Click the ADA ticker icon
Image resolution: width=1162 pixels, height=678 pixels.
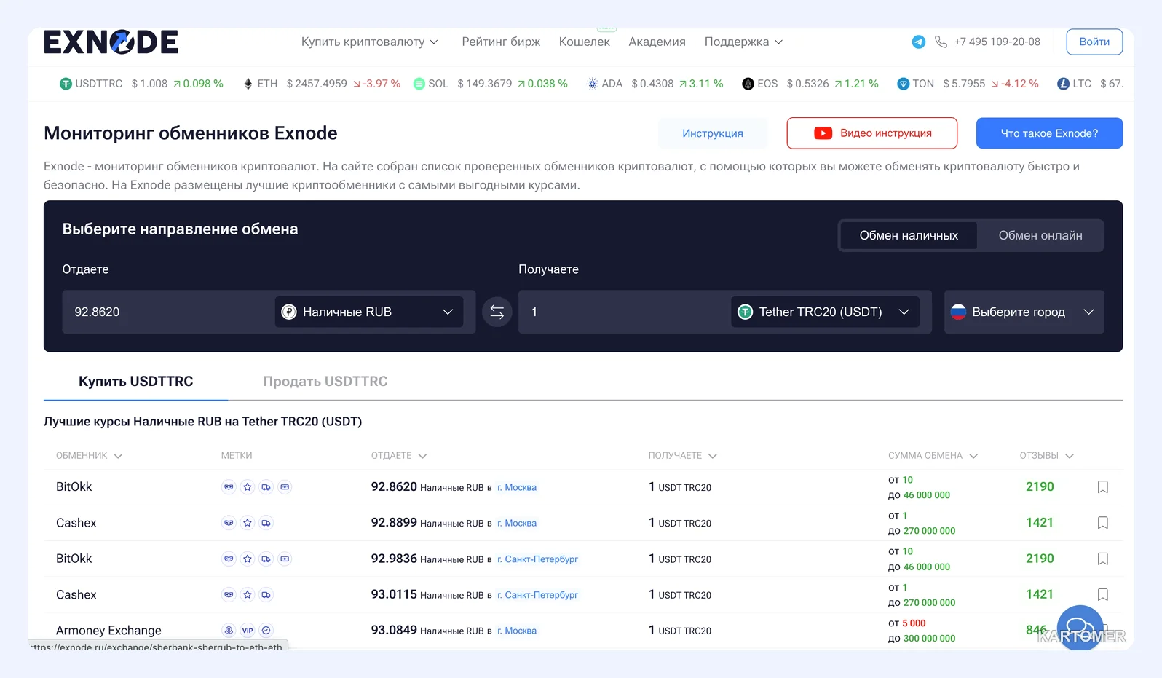click(x=593, y=84)
